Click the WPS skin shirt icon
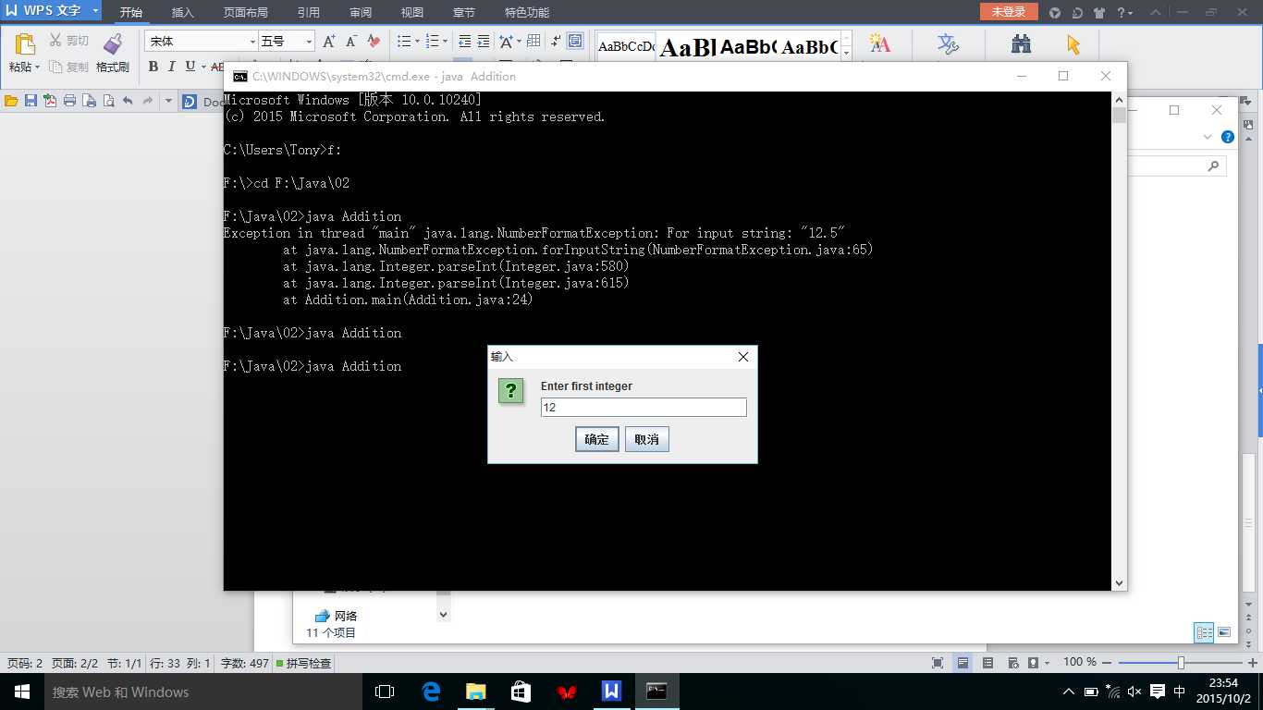Image resolution: width=1263 pixels, height=710 pixels. [x=1099, y=13]
